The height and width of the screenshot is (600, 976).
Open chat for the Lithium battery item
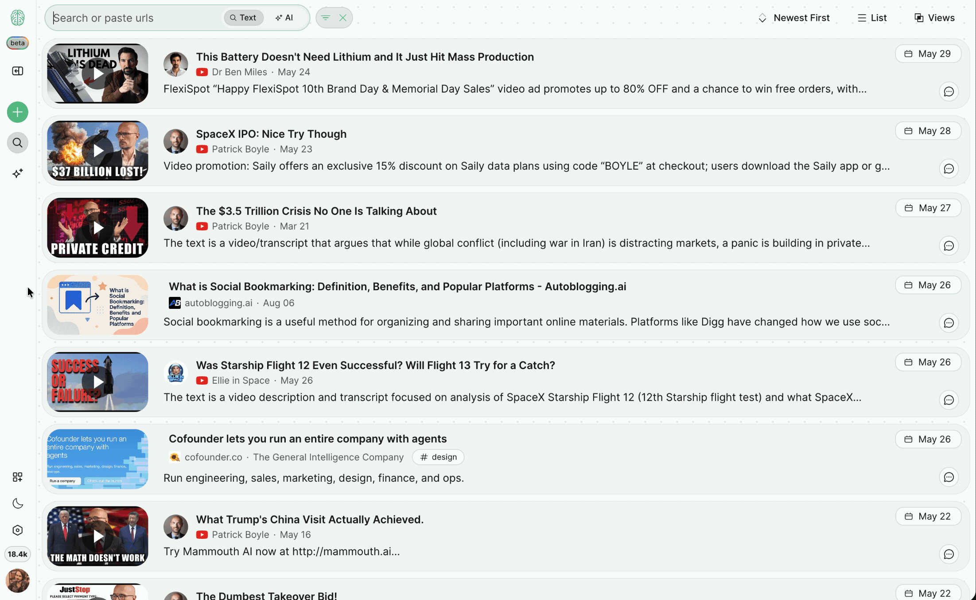coord(949,92)
